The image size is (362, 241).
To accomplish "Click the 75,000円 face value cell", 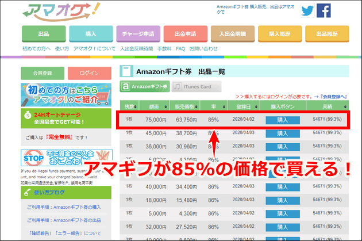I will [x=156, y=120].
